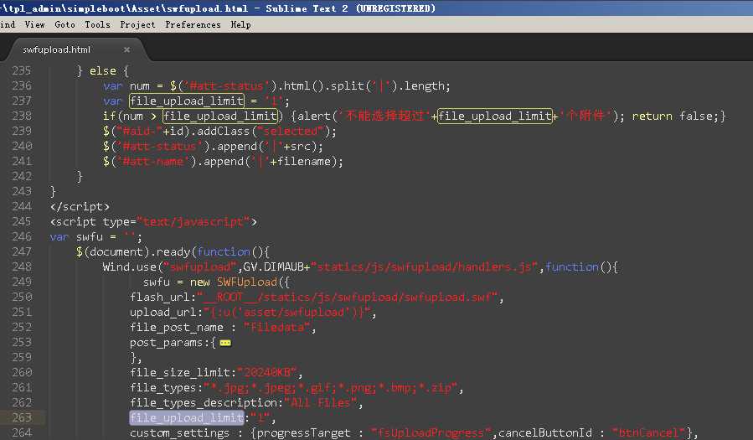Close the swfupload.html tab

(x=126, y=49)
